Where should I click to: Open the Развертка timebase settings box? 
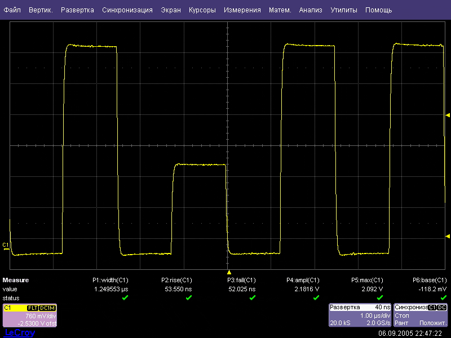pos(360,315)
